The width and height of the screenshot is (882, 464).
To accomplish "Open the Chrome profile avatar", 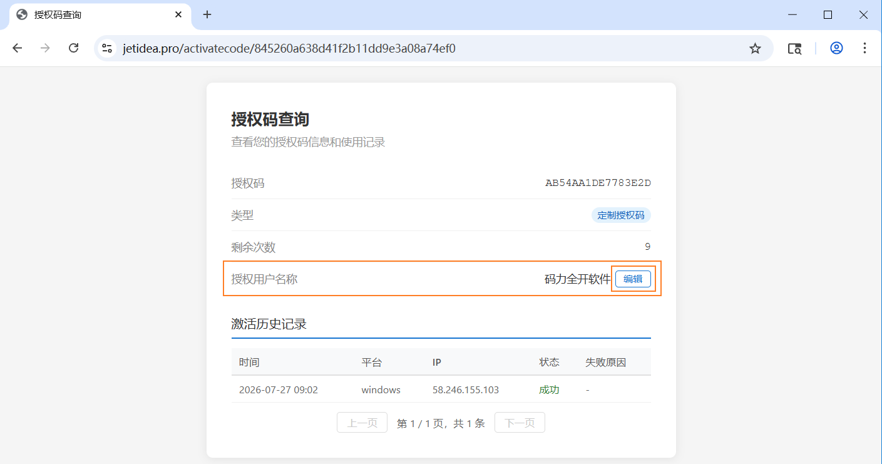I will (836, 48).
